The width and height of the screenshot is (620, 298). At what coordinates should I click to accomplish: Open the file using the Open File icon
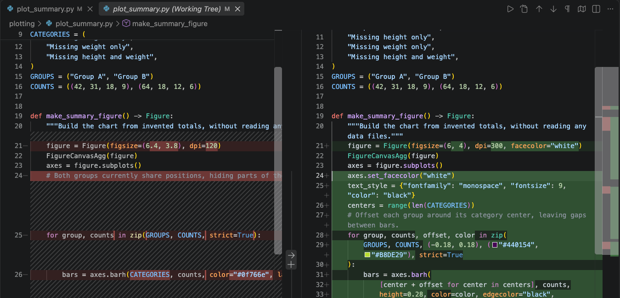pyautogui.click(x=524, y=9)
